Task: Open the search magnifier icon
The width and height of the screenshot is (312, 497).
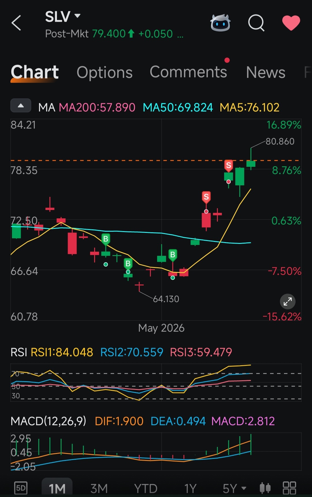Action: click(x=256, y=23)
